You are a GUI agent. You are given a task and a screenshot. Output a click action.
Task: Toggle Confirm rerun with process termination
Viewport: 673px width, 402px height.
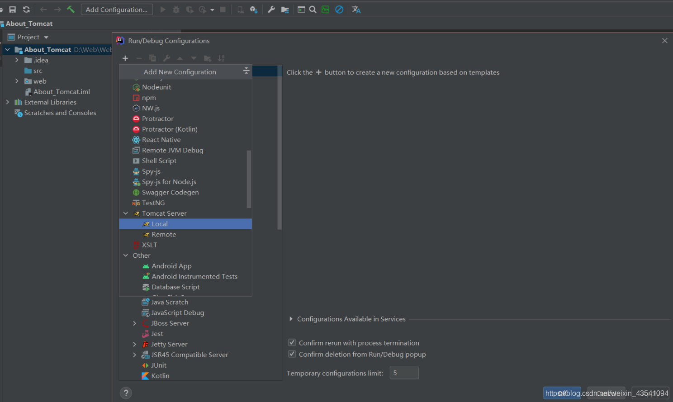tap(292, 343)
